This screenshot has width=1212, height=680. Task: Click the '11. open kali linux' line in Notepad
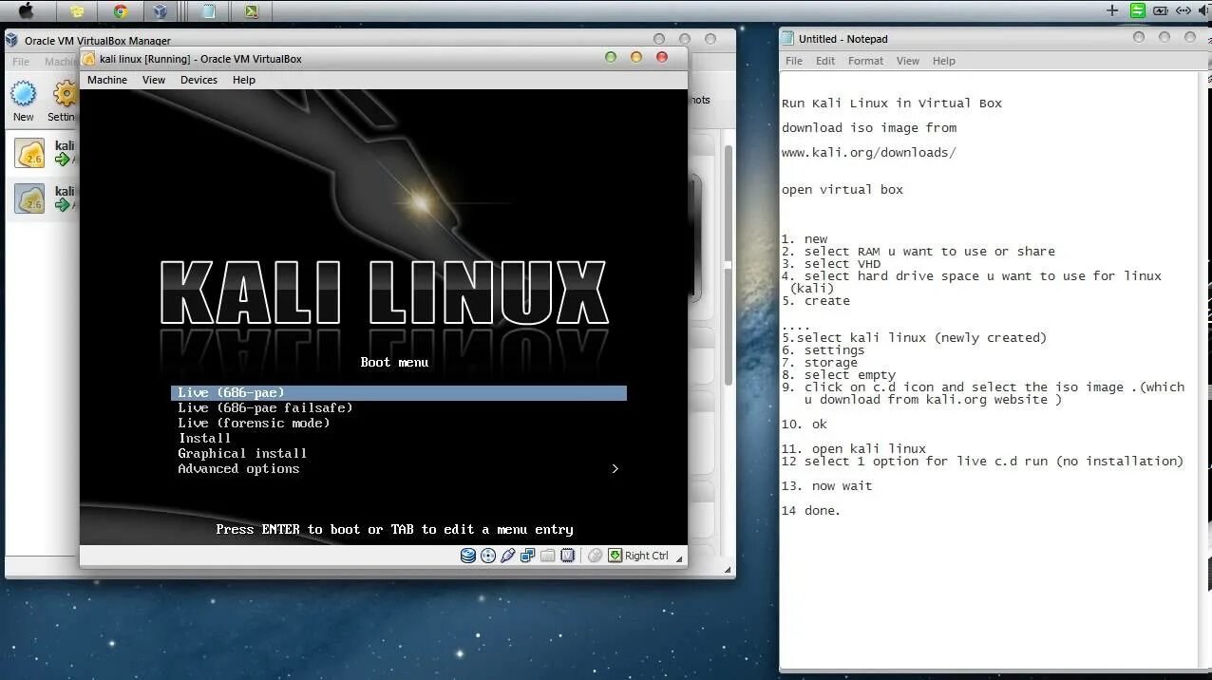click(x=854, y=448)
